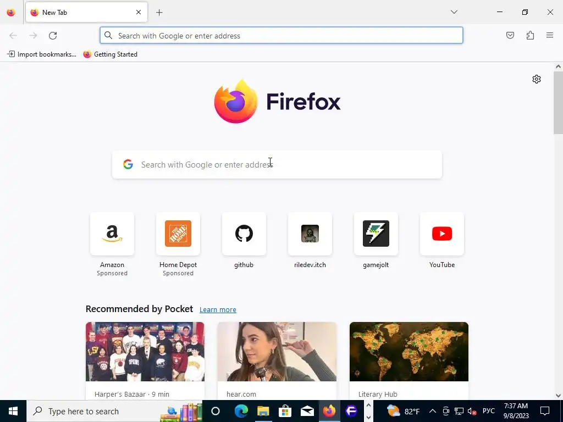
Task: Open the Literary Hub world map story
Action: point(409,352)
